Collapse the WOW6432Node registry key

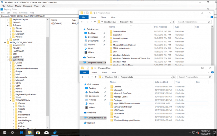(11, 100)
